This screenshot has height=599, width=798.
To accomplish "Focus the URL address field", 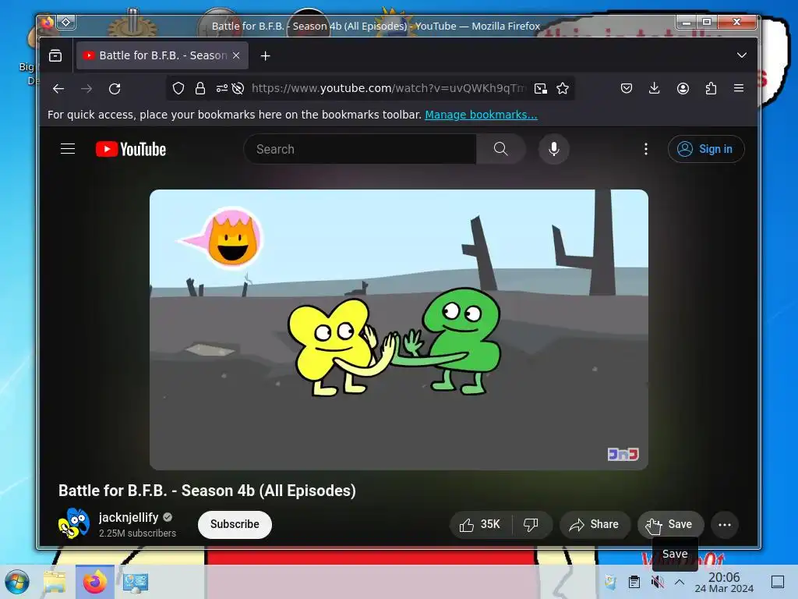I will pos(388,89).
